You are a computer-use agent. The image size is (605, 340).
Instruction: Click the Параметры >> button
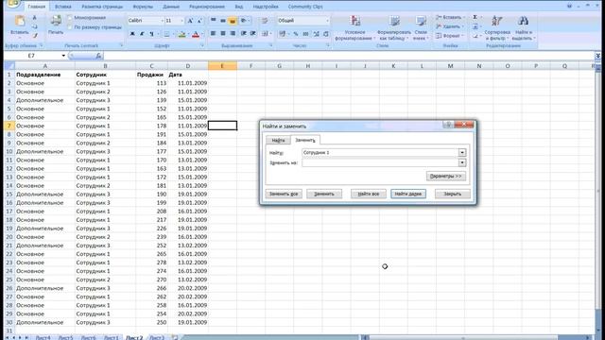[x=445, y=177]
